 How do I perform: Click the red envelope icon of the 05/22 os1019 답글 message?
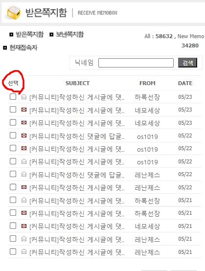[x=24, y=135]
